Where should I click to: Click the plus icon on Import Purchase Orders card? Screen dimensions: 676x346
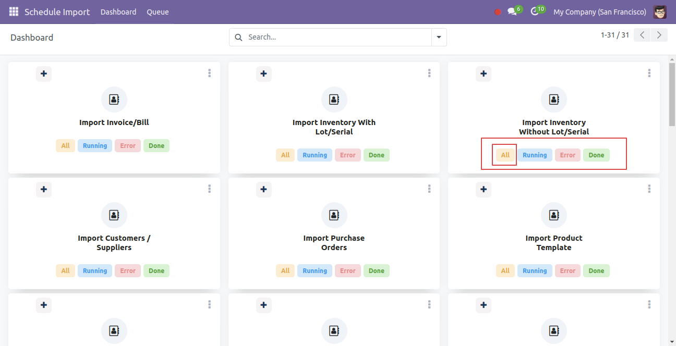pyautogui.click(x=263, y=189)
